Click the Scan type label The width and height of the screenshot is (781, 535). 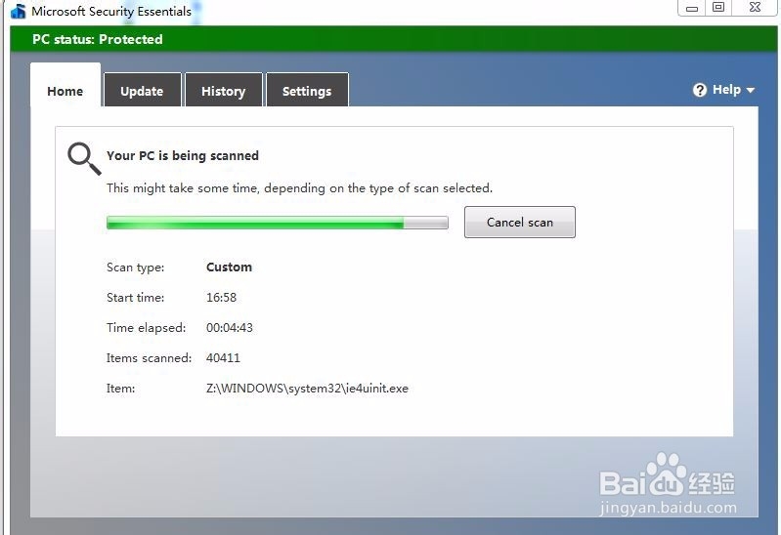(136, 267)
